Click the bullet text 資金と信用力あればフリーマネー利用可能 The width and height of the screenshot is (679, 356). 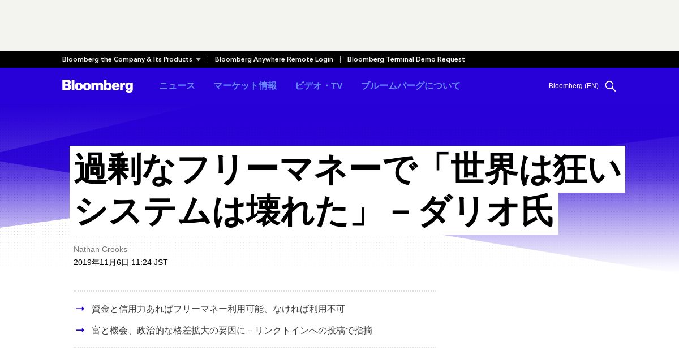pos(218,309)
